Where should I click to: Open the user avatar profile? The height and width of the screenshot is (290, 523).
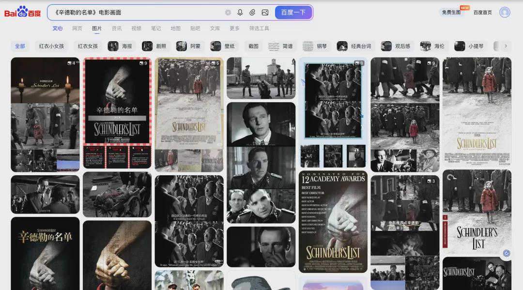coord(505,12)
